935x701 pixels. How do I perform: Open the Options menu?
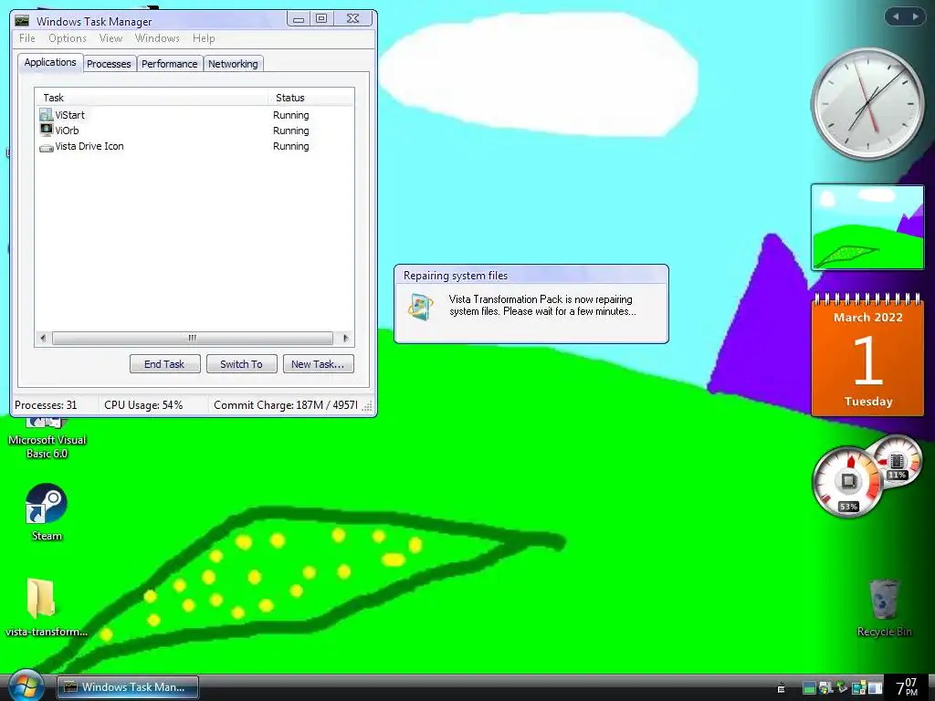coord(68,38)
